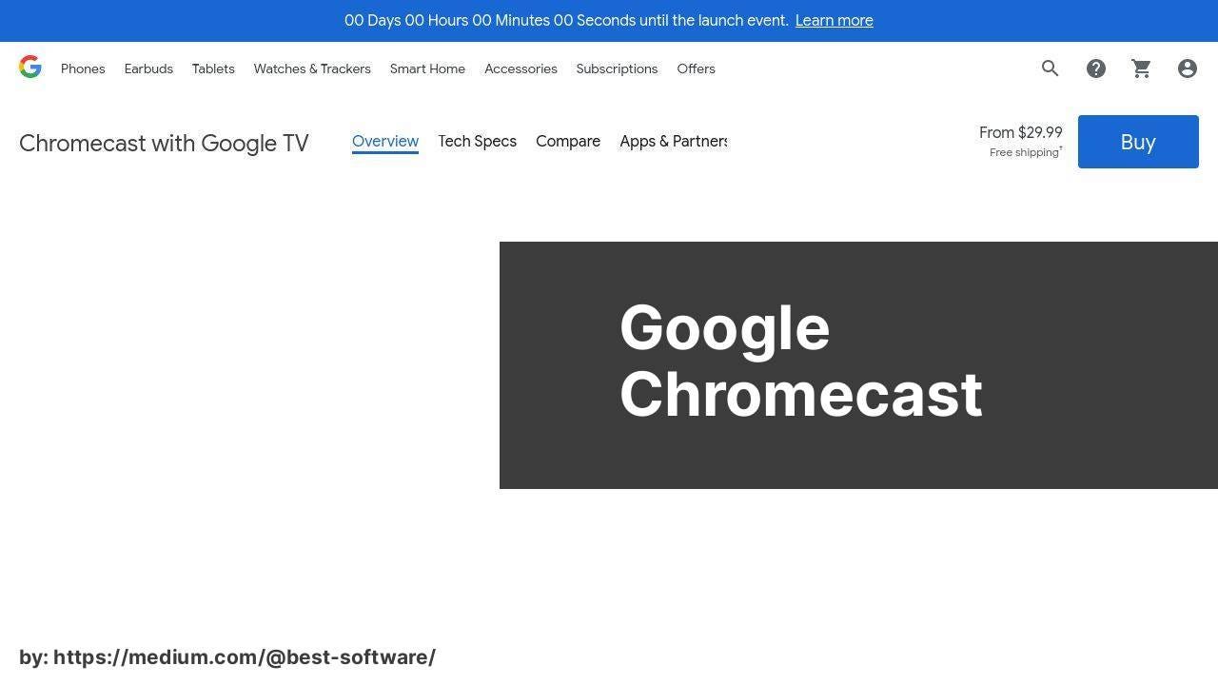
Task: Open the Subscriptions menu
Action: click(x=617, y=68)
